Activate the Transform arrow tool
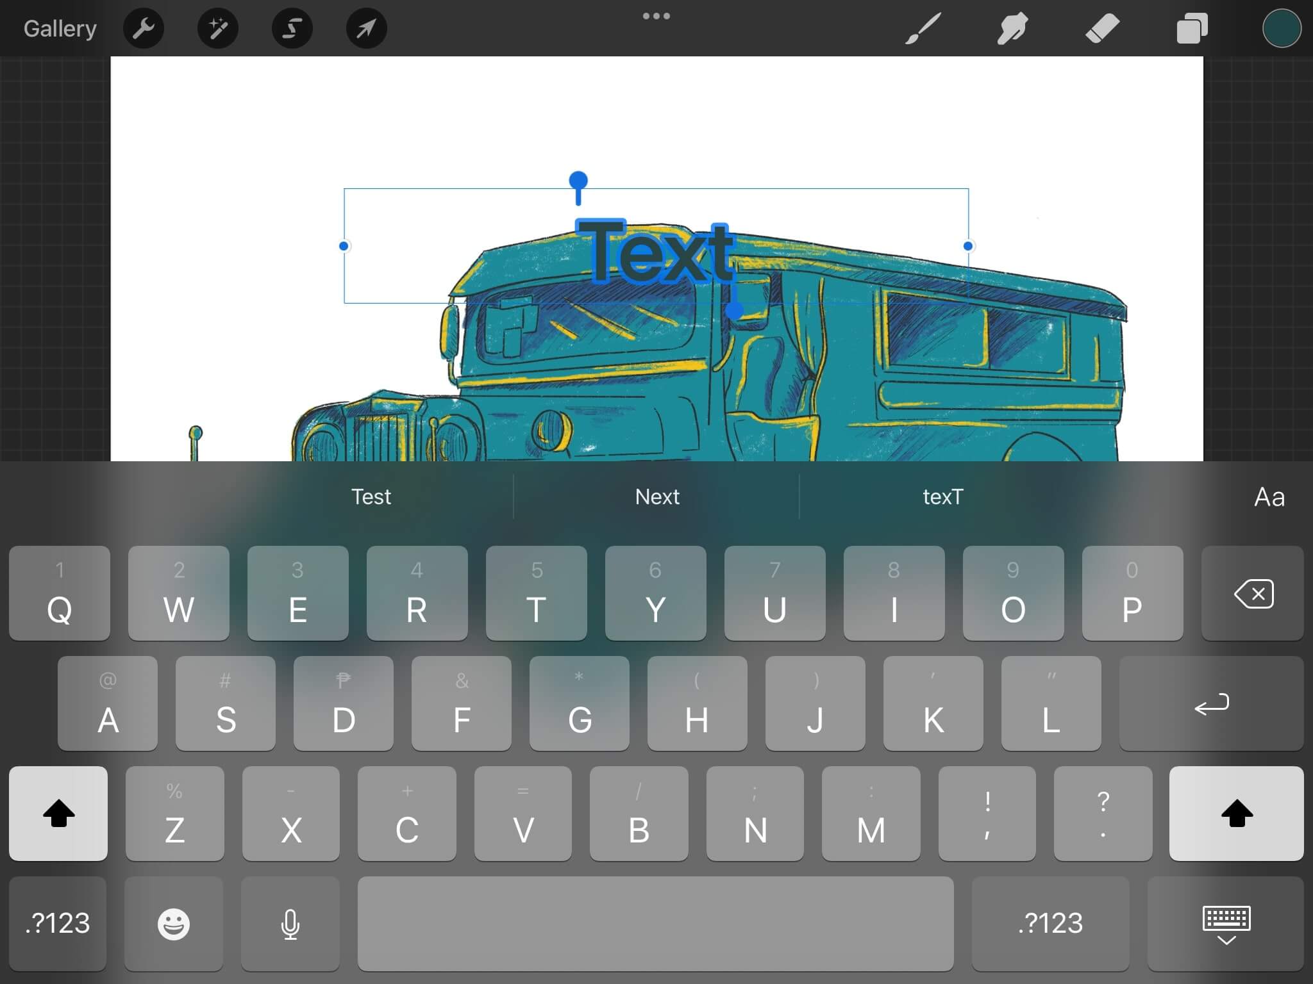 [x=366, y=28]
